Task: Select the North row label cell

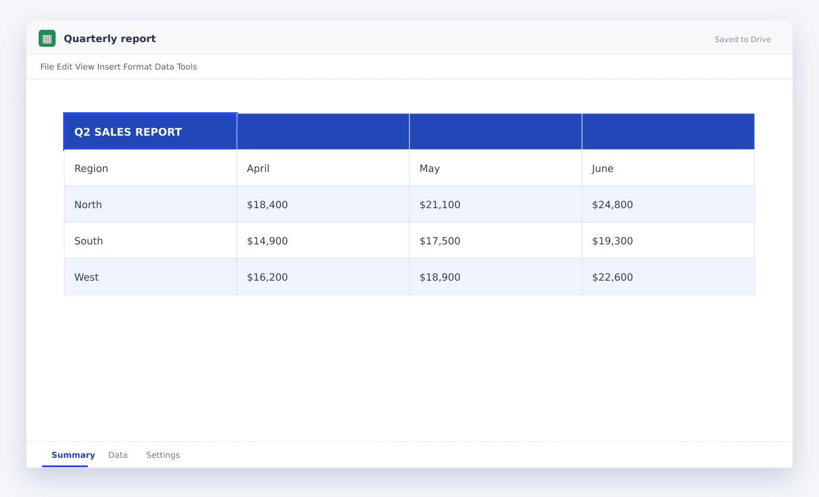Action: 150,205
